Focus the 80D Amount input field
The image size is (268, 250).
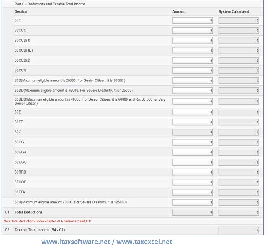[193, 81]
